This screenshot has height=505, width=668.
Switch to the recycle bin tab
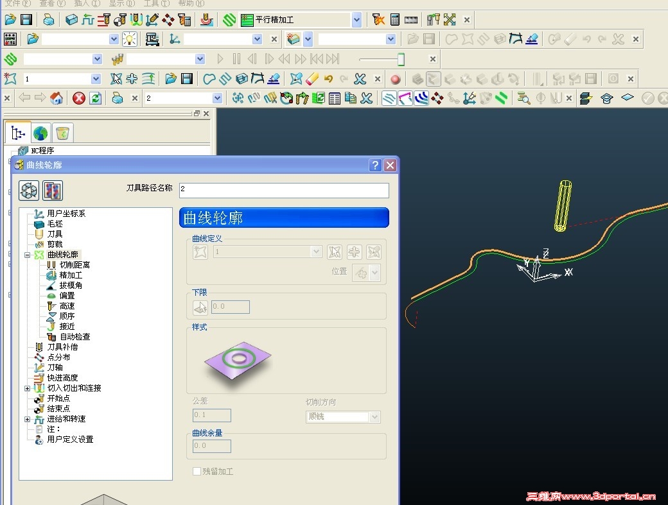pos(63,133)
